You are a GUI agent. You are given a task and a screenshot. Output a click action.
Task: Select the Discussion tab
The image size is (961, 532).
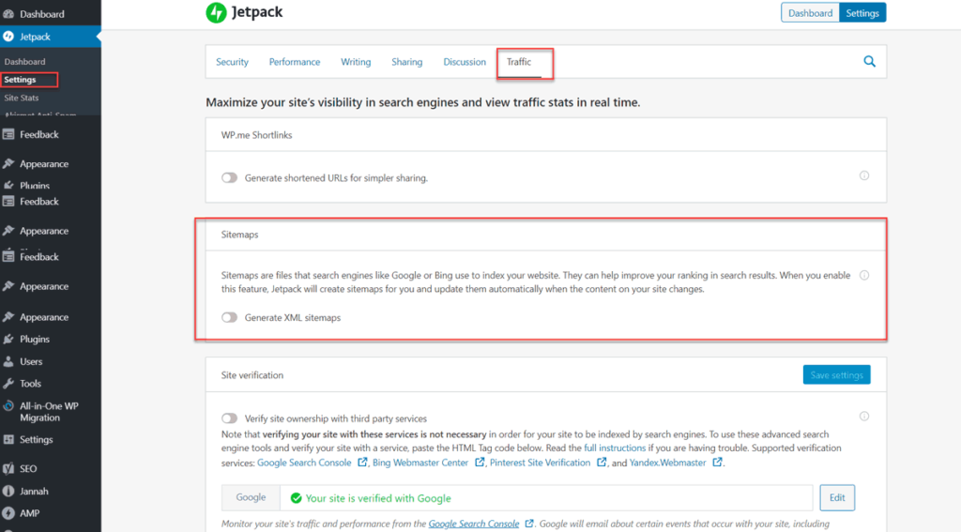465,62
